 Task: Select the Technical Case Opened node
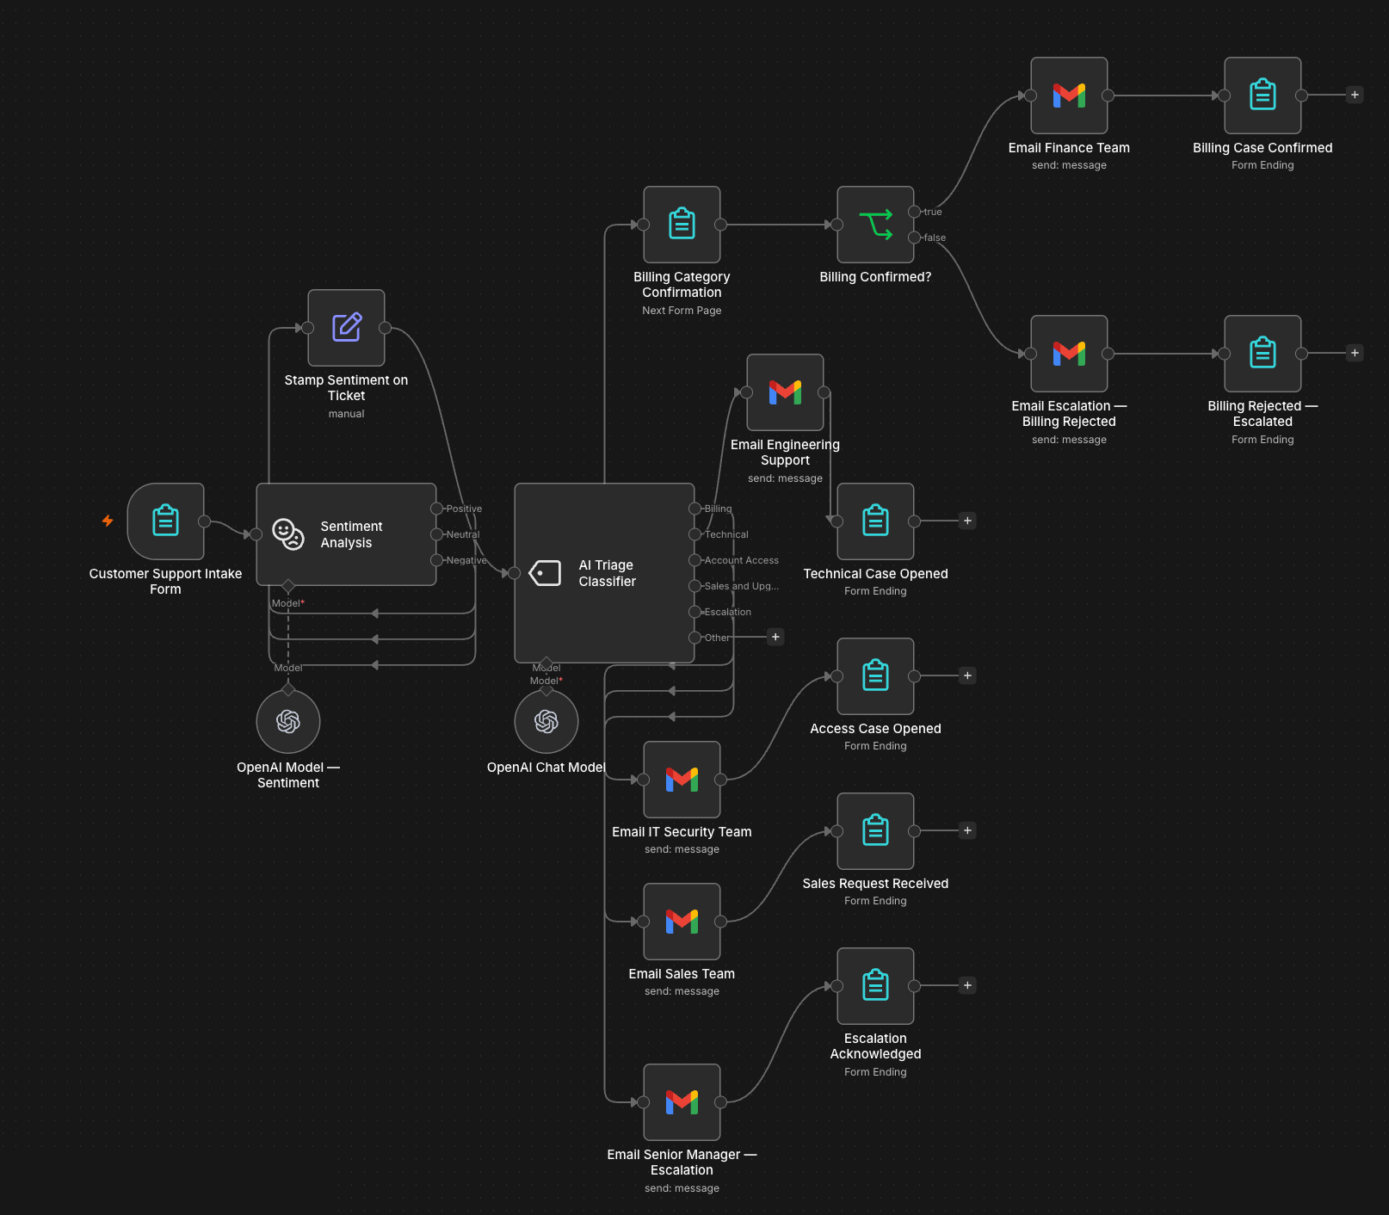coord(875,521)
